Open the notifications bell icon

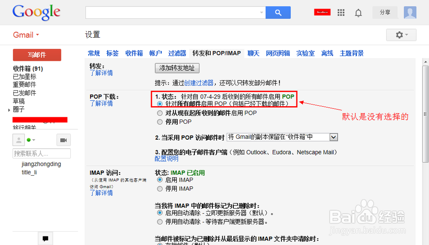pos(358,13)
